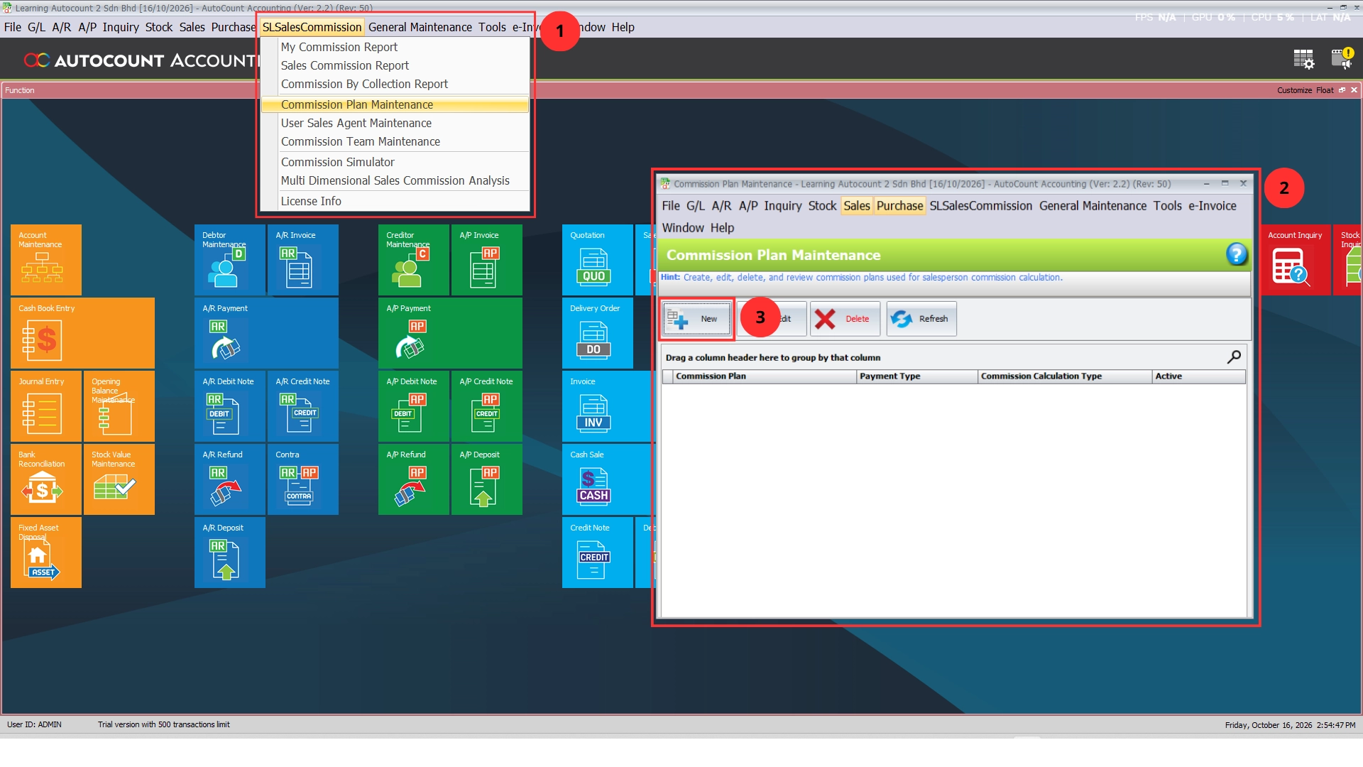This screenshot has height=767, width=1363.
Task: Sort by Payment Type column header
Action: pyautogui.click(x=916, y=376)
